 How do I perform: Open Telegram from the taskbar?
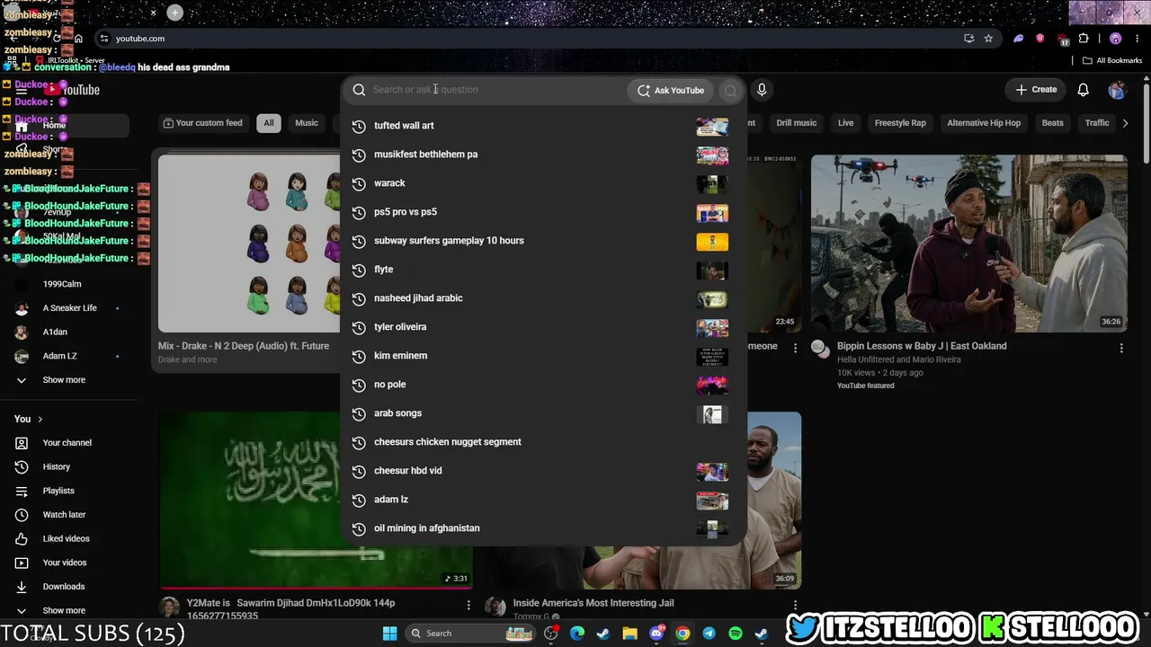pos(709,634)
